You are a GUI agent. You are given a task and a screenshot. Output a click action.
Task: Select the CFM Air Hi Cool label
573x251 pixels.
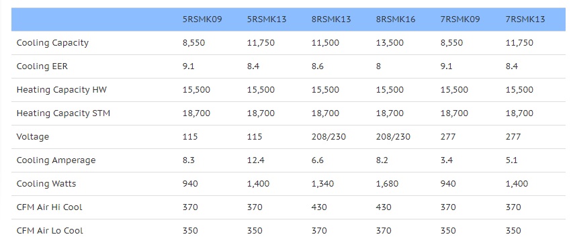tap(49, 207)
